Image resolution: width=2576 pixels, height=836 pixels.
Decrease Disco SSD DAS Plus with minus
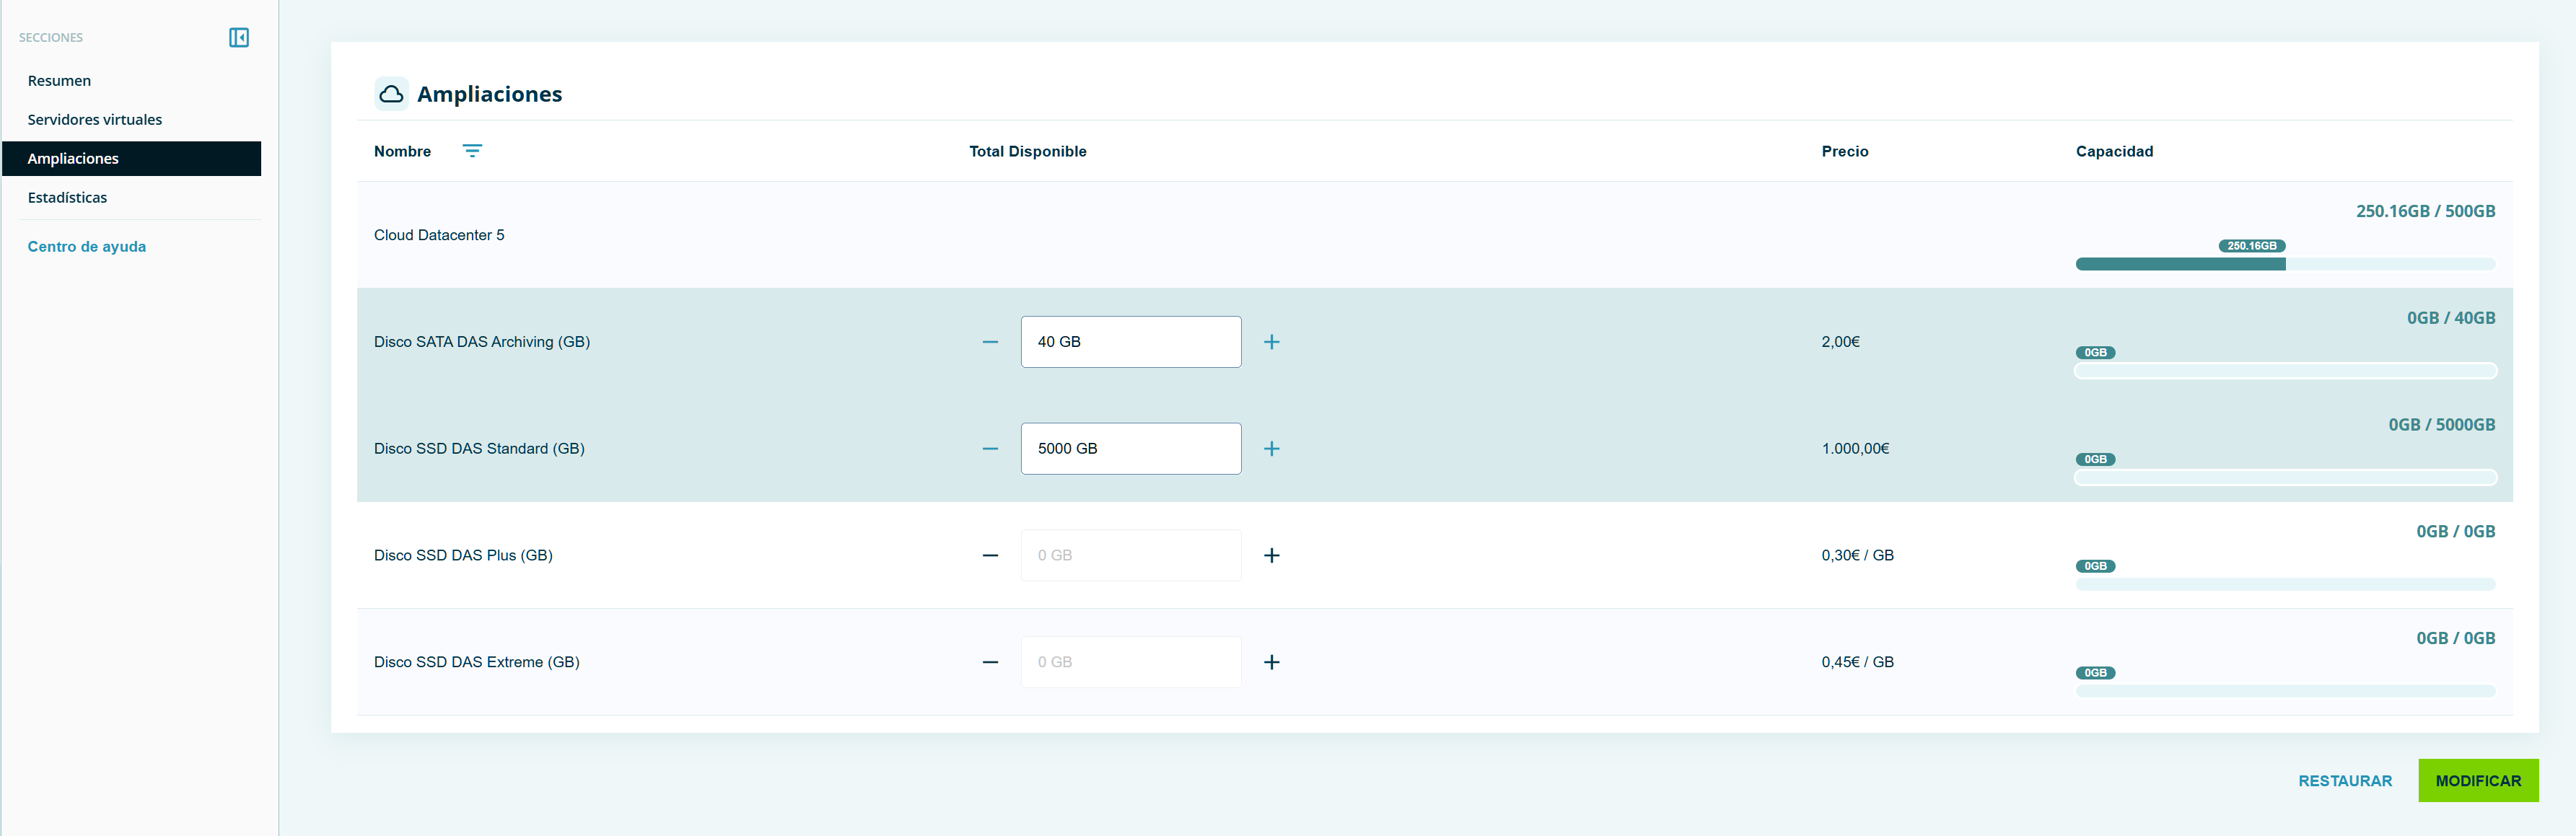990,555
